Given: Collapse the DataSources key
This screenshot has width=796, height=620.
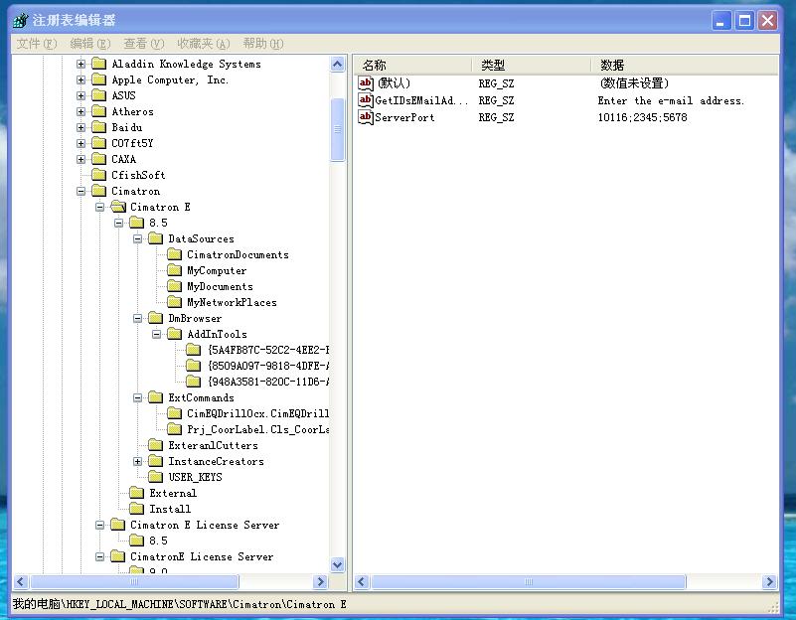Looking at the screenshot, I should 137,239.
